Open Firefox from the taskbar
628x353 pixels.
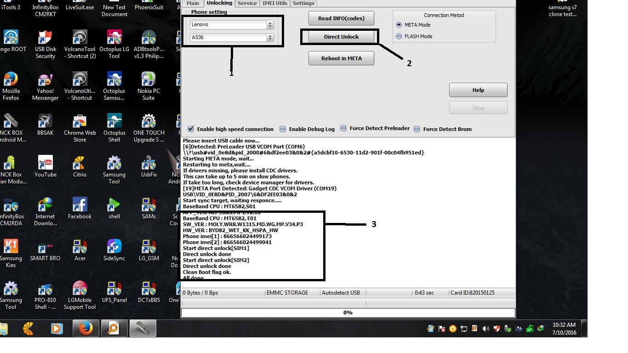pos(86,328)
